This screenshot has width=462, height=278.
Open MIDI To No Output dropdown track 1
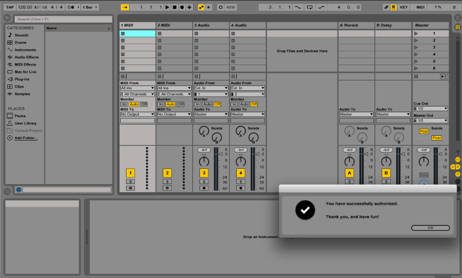pos(138,114)
